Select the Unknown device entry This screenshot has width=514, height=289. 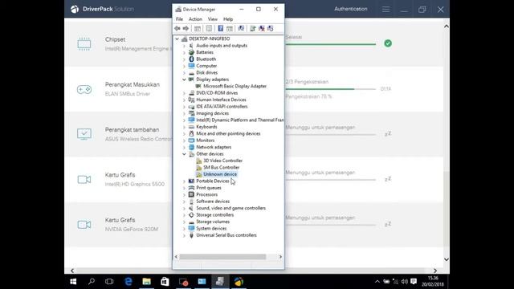tap(220, 174)
